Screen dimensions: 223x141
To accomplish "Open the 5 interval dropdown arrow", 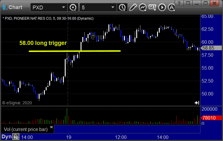I will tap(113, 7).
